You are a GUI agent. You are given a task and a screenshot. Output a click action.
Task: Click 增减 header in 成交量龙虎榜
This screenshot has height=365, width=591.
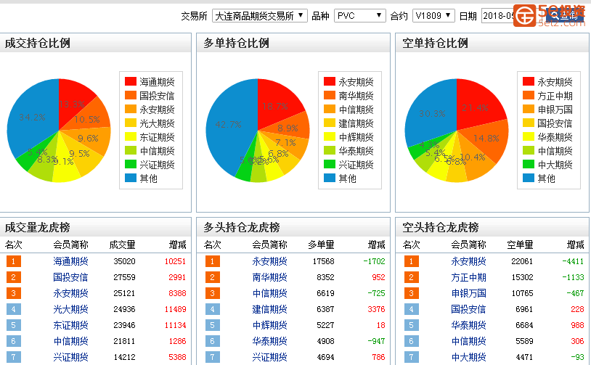point(178,245)
